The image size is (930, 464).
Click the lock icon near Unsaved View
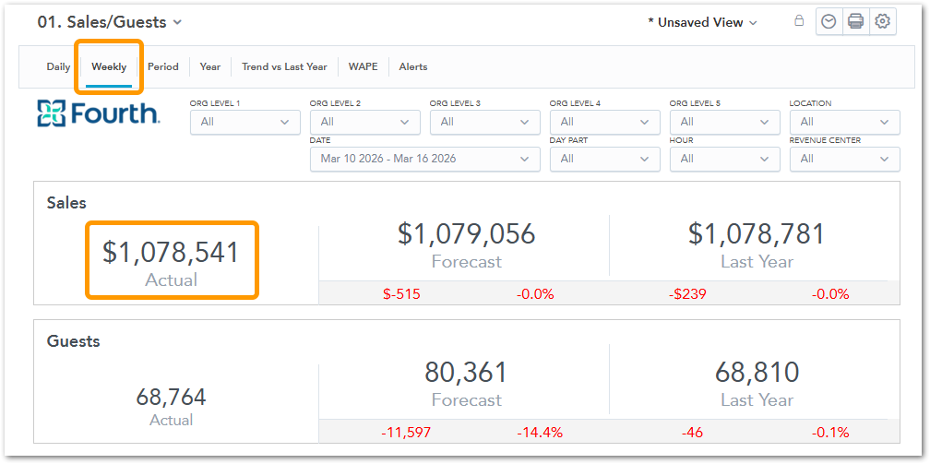click(799, 22)
